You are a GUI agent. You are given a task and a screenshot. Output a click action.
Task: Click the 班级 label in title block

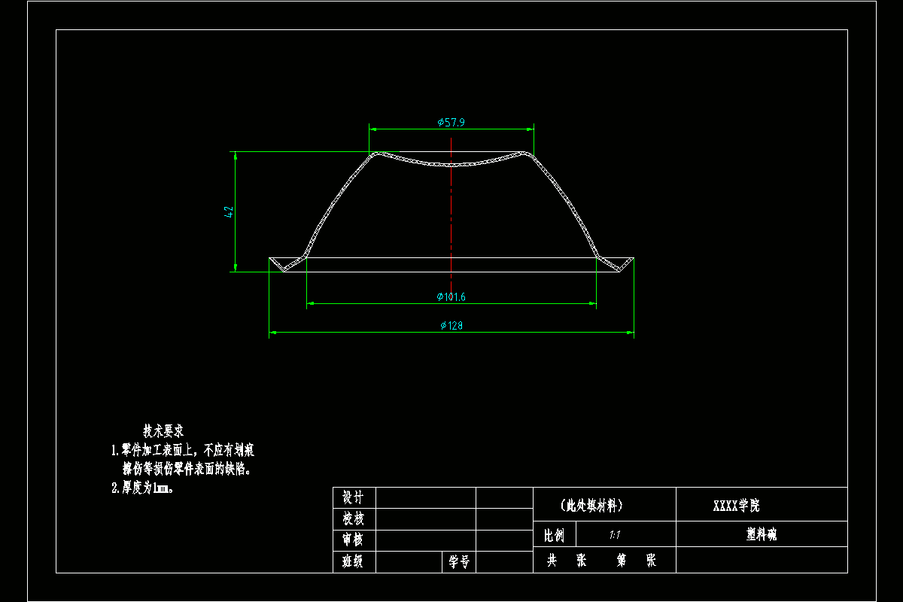(x=353, y=561)
